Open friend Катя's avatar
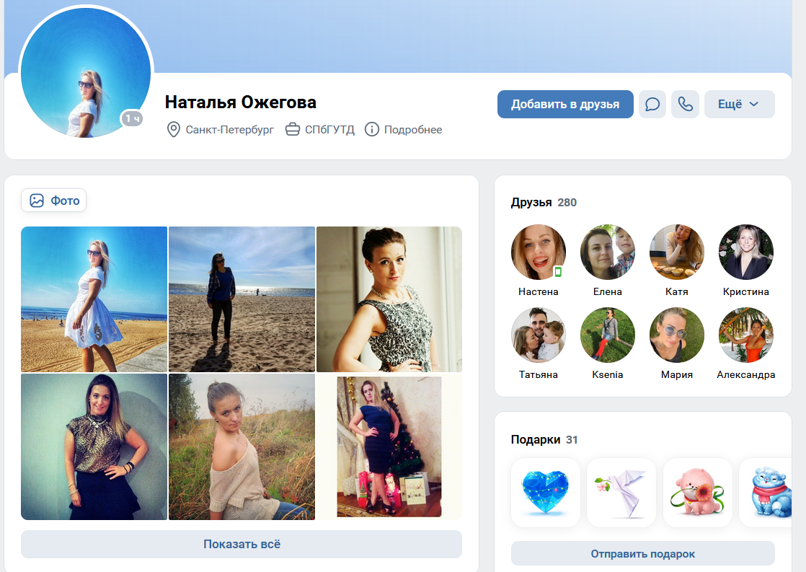Image resolution: width=806 pixels, height=572 pixels. (676, 252)
